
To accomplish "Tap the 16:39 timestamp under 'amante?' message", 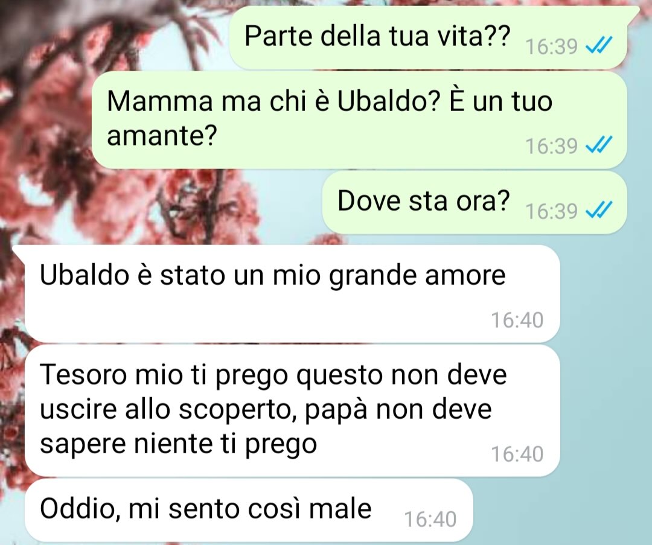I will pyautogui.click(x=551, y=146).
